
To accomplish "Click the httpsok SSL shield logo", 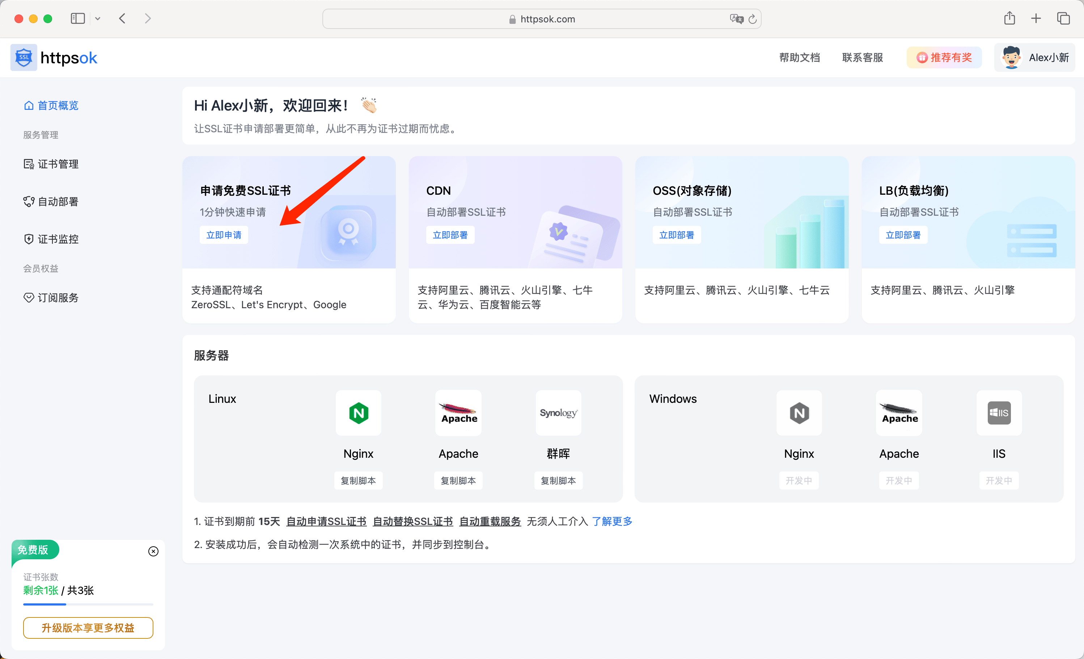I will point(24,57).
